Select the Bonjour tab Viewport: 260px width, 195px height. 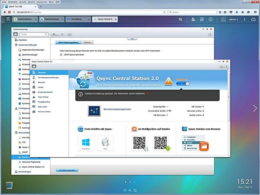[88, 42]
